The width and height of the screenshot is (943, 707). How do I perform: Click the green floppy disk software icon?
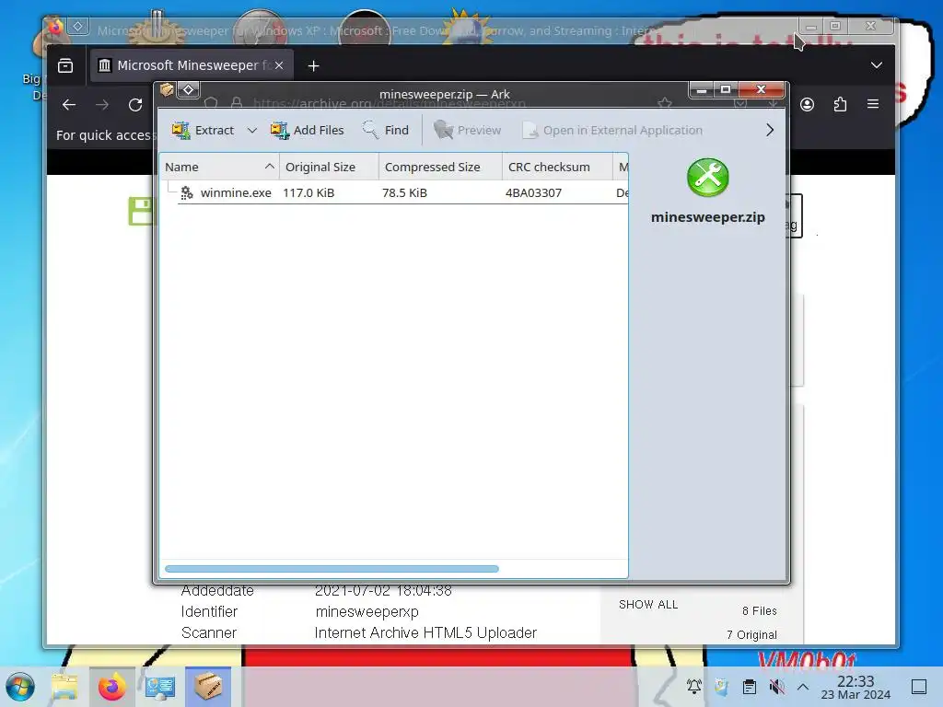coord(142,211)
